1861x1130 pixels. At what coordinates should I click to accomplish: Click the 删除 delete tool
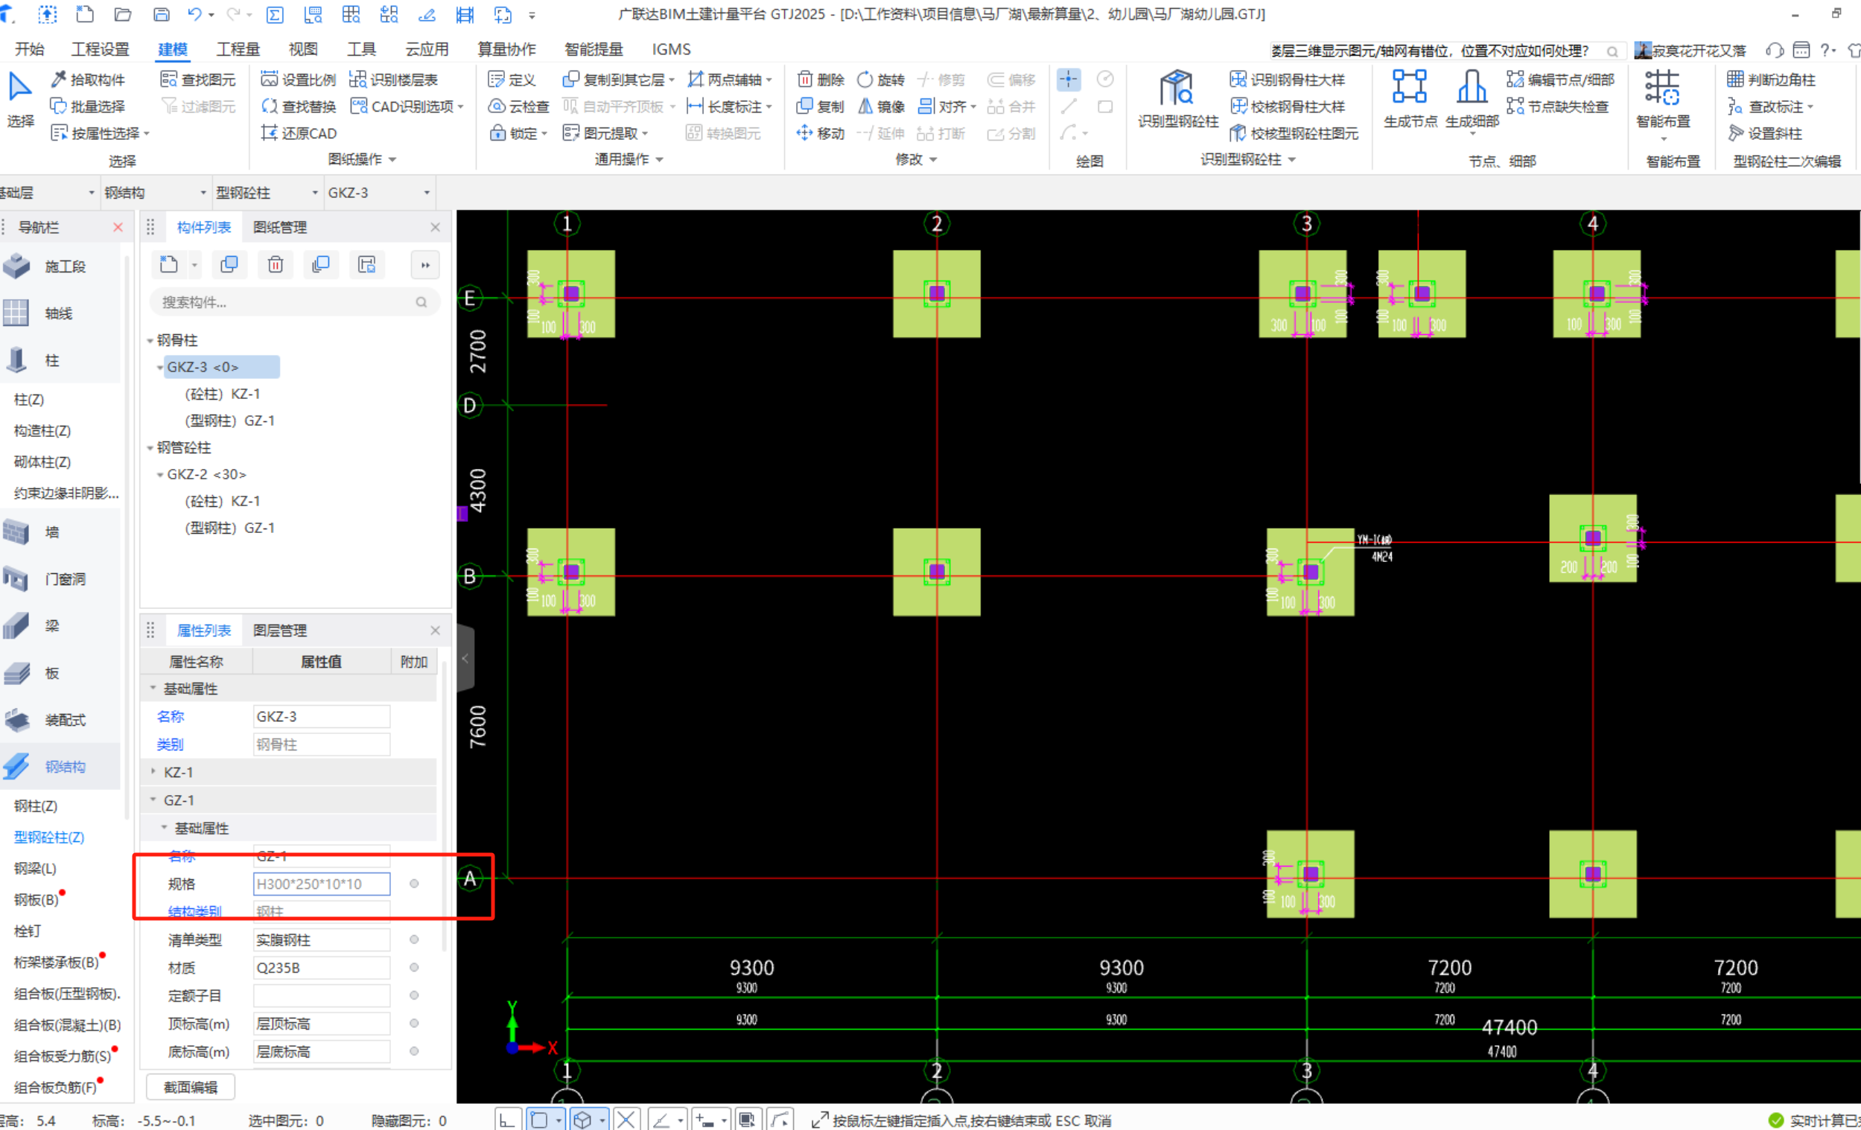pos(821,80)
